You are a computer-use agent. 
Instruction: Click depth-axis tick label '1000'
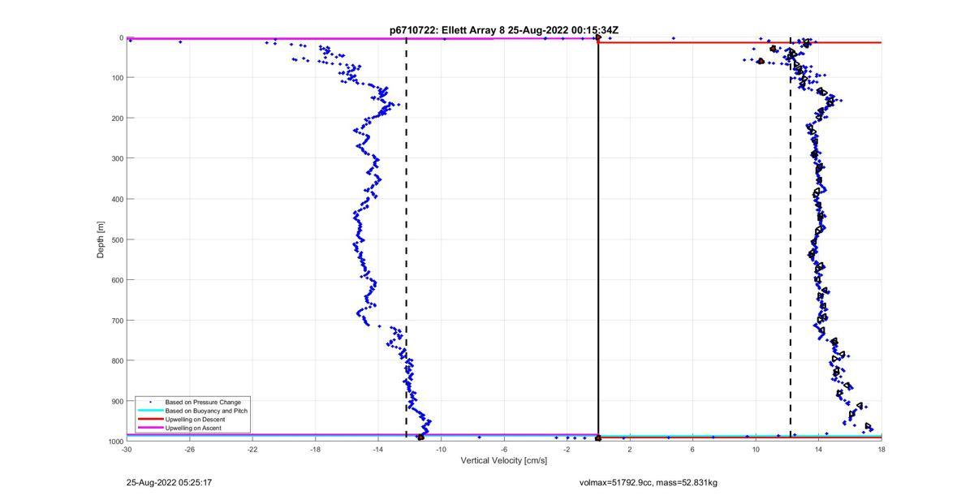(115, 441)
